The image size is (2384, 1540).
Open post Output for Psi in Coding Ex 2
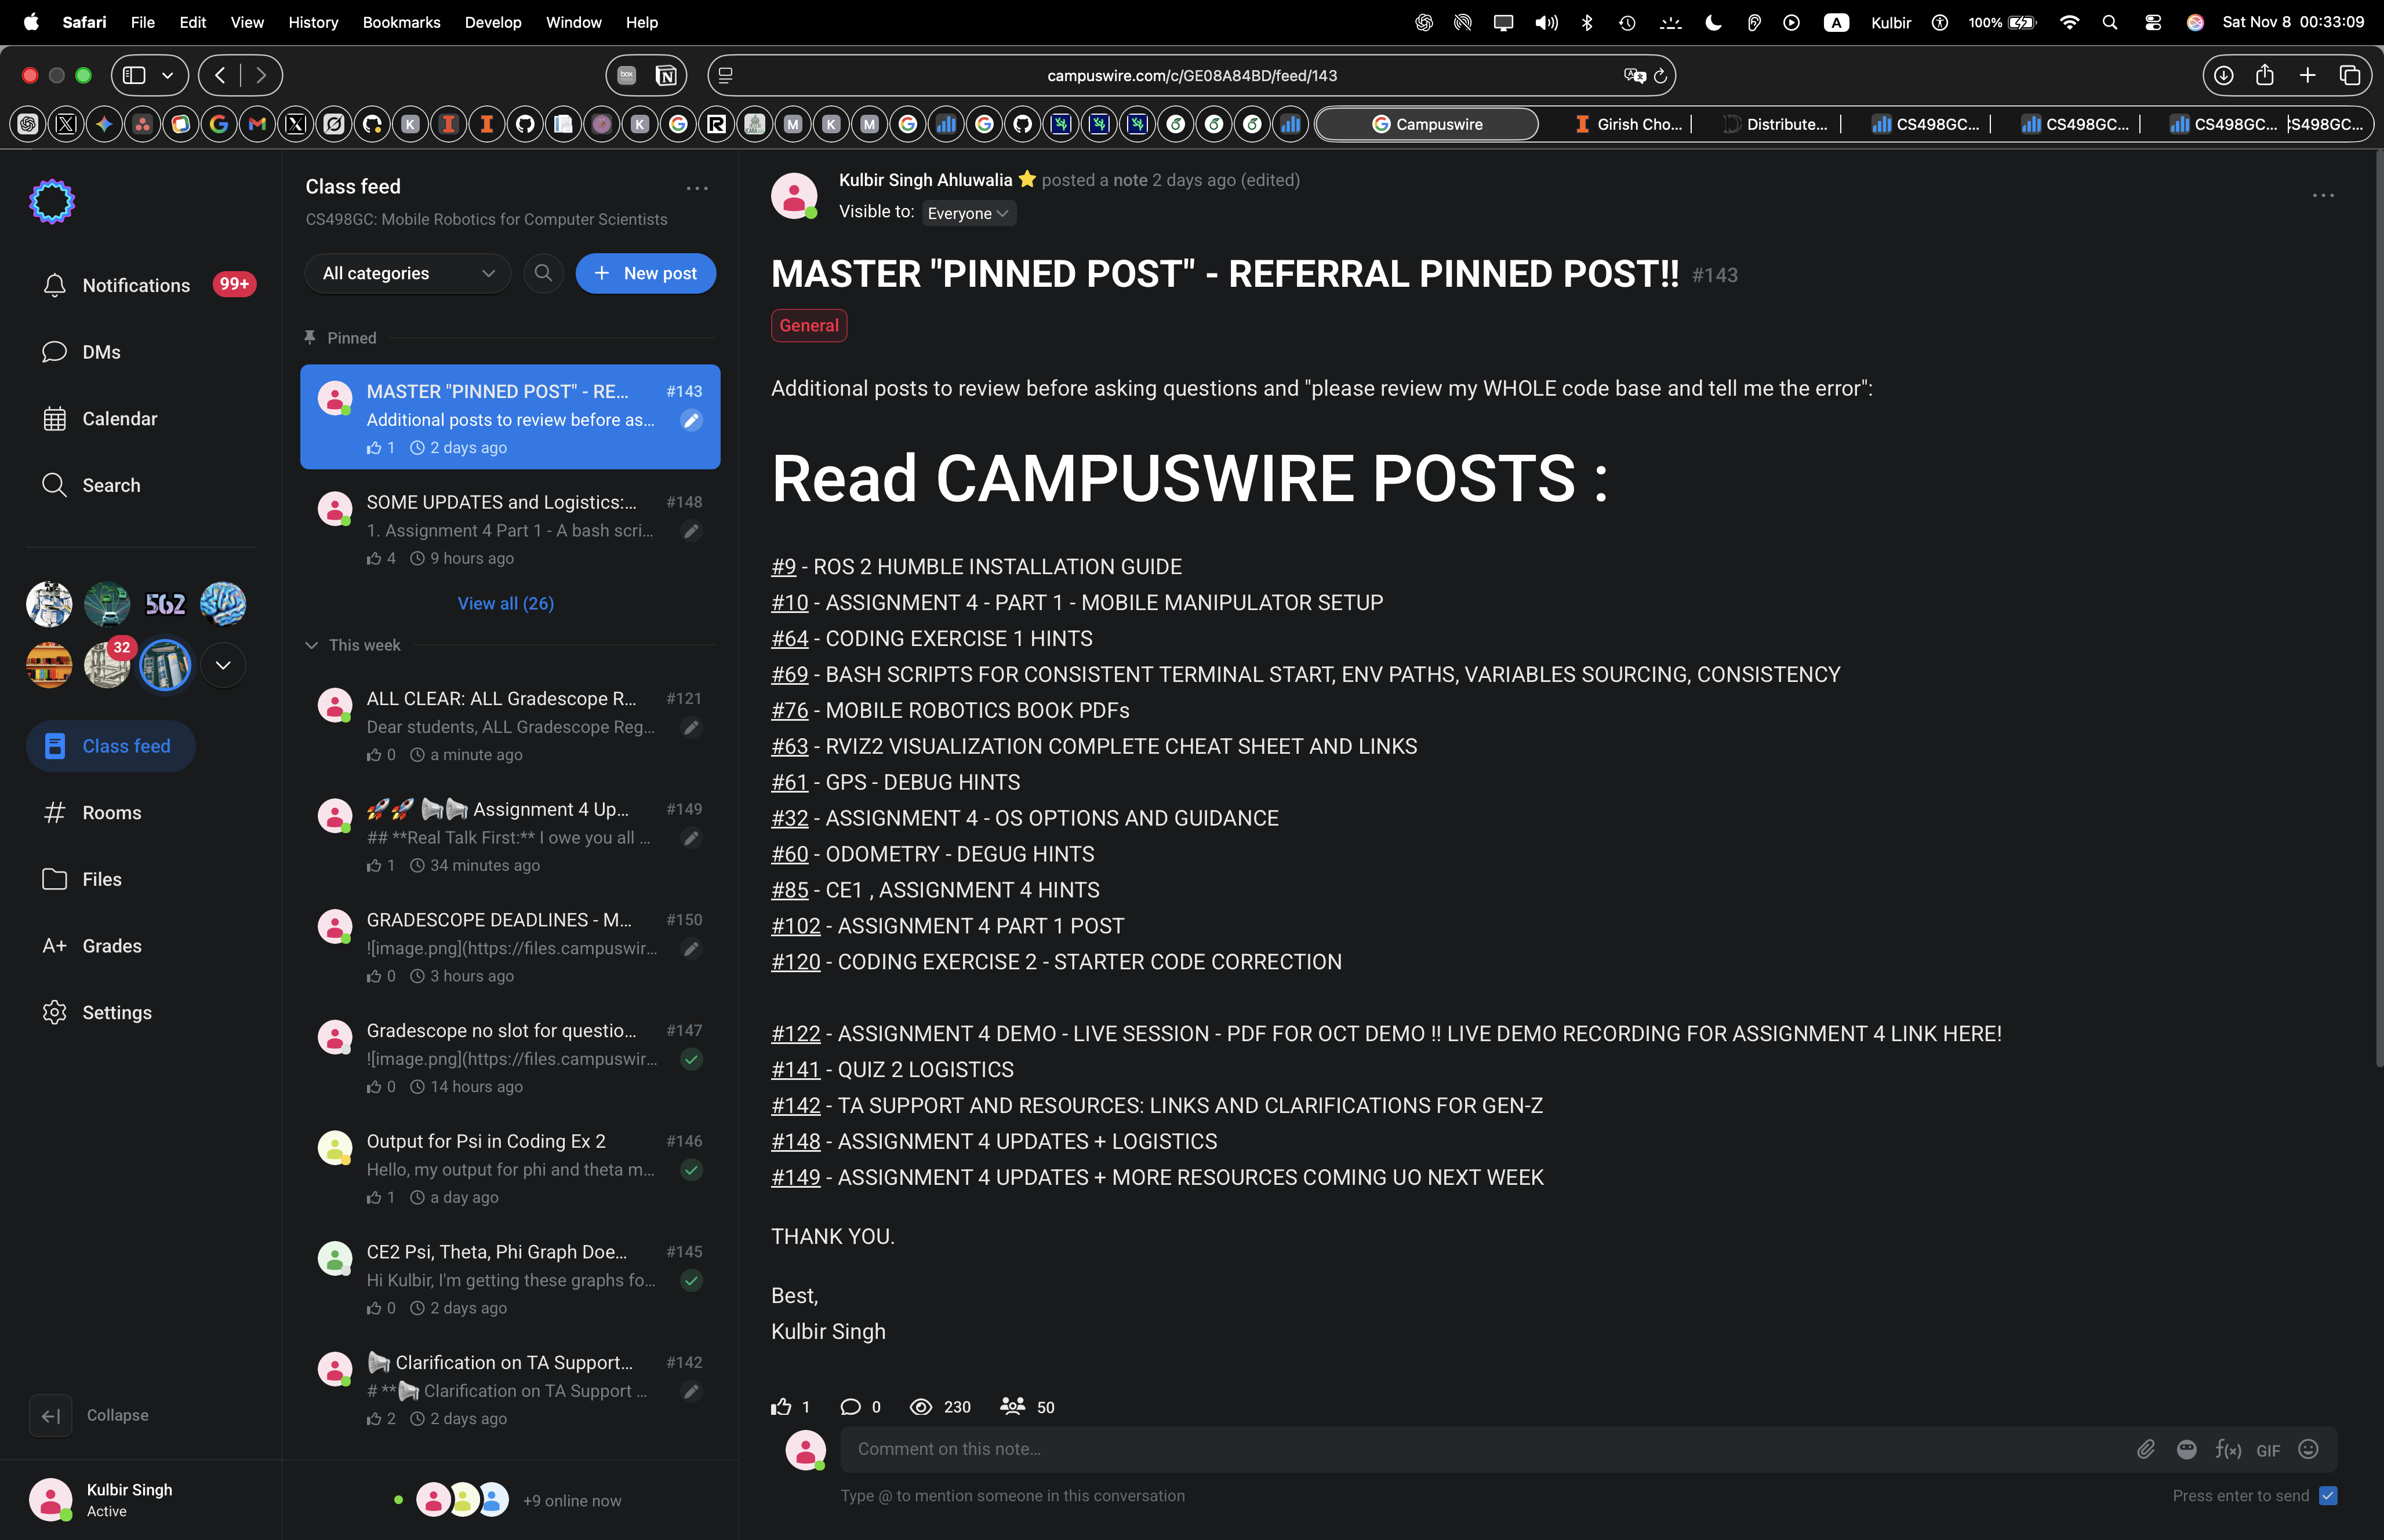click(x=510, y=1169)
